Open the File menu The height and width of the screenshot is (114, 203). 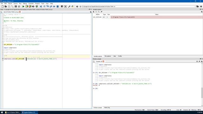[2, 3]
